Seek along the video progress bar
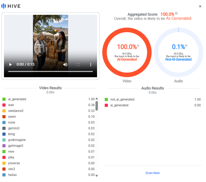Image resolution: width=206 pixels, height=182 pixels. point(50,71)
